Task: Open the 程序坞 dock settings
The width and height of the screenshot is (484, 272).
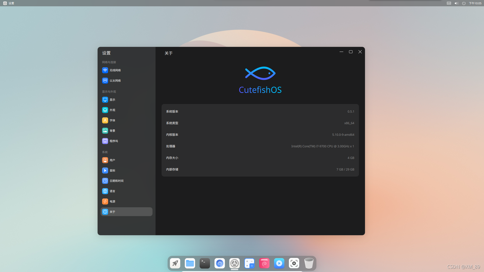Action: click(113, 141)
